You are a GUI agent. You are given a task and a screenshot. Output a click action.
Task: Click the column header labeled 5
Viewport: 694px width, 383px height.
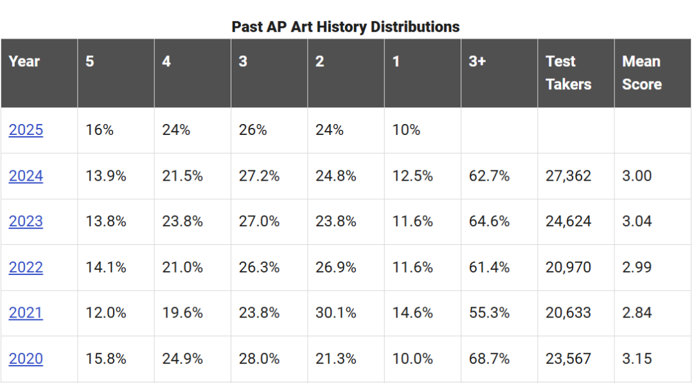[116, 73]
